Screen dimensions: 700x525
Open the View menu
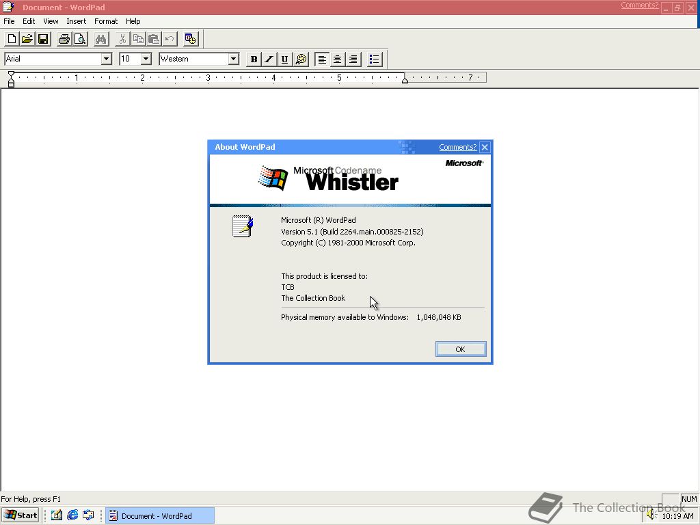pyautogui.click(x=51, y=21)
